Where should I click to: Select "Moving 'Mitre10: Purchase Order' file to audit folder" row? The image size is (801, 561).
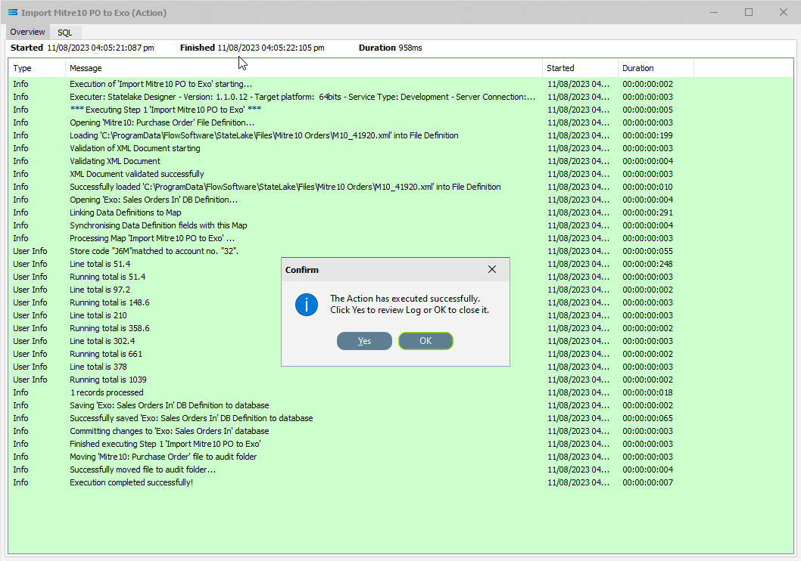click(400, 457)
